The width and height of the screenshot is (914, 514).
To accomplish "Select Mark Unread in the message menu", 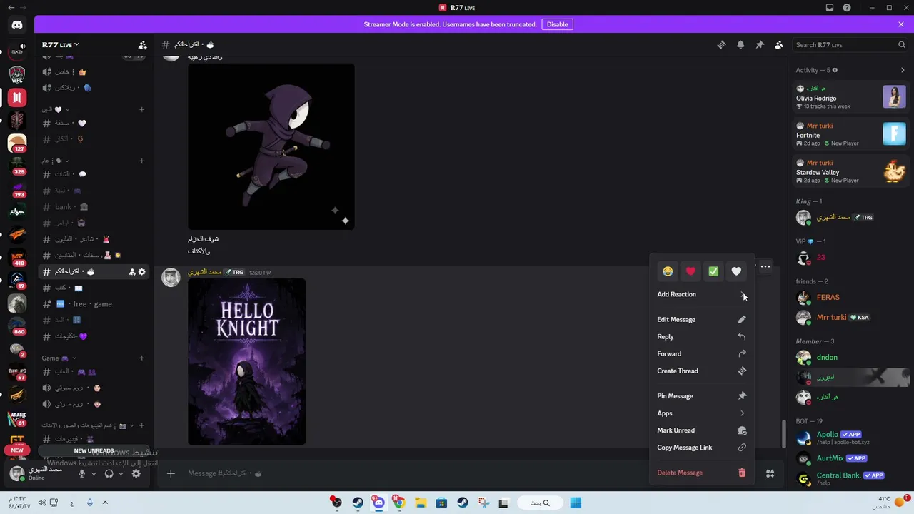I will coord(701,430).
